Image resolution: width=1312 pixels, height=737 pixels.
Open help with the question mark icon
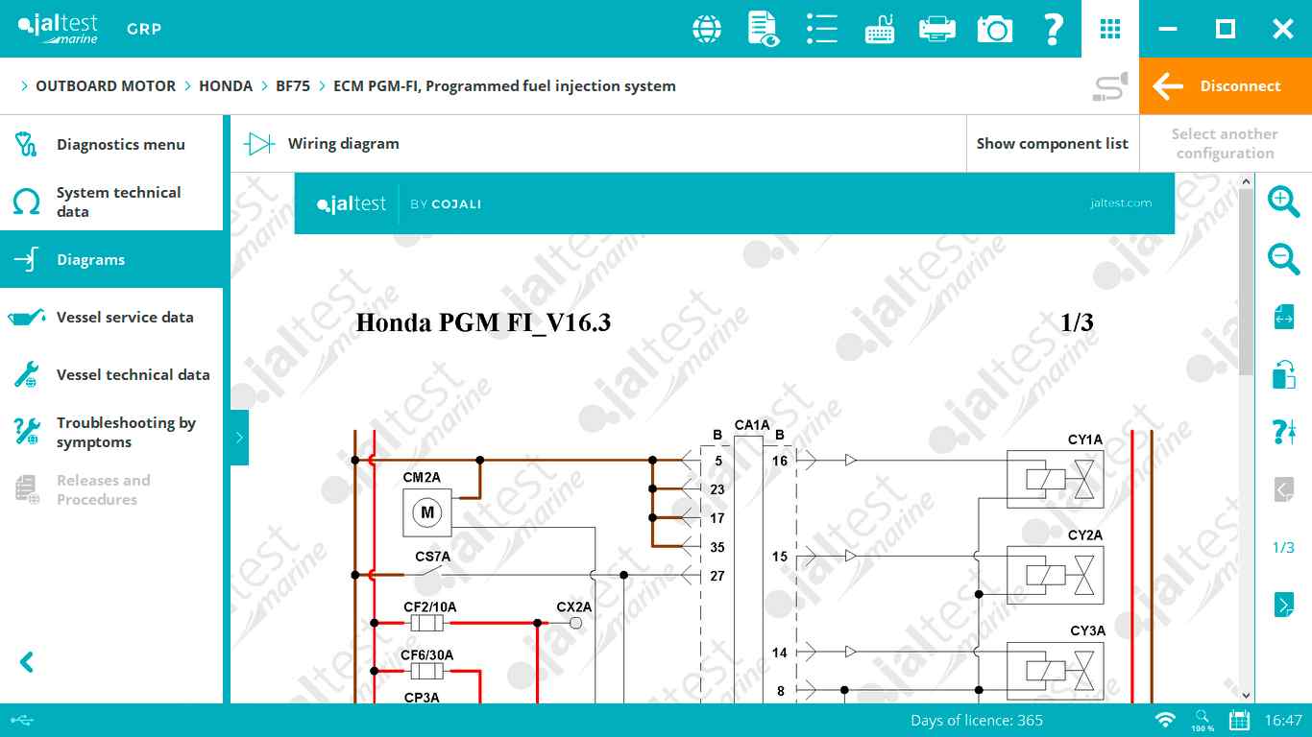click(1053, 29)
